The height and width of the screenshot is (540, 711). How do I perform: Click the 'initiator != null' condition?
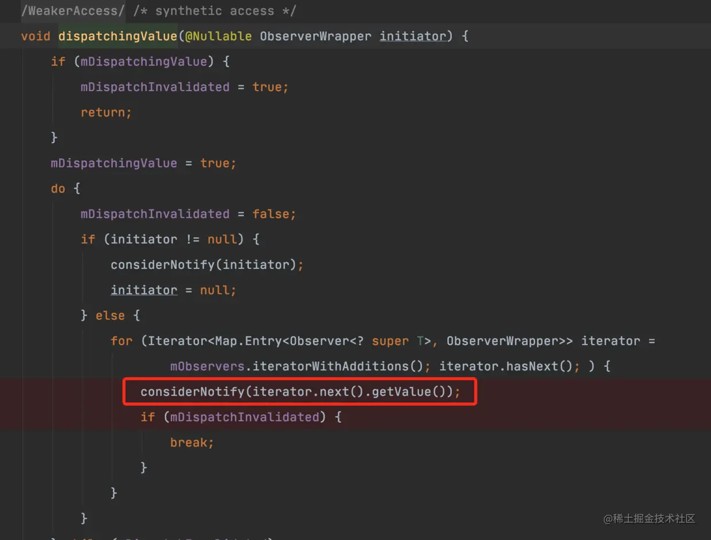click(174, 239)
